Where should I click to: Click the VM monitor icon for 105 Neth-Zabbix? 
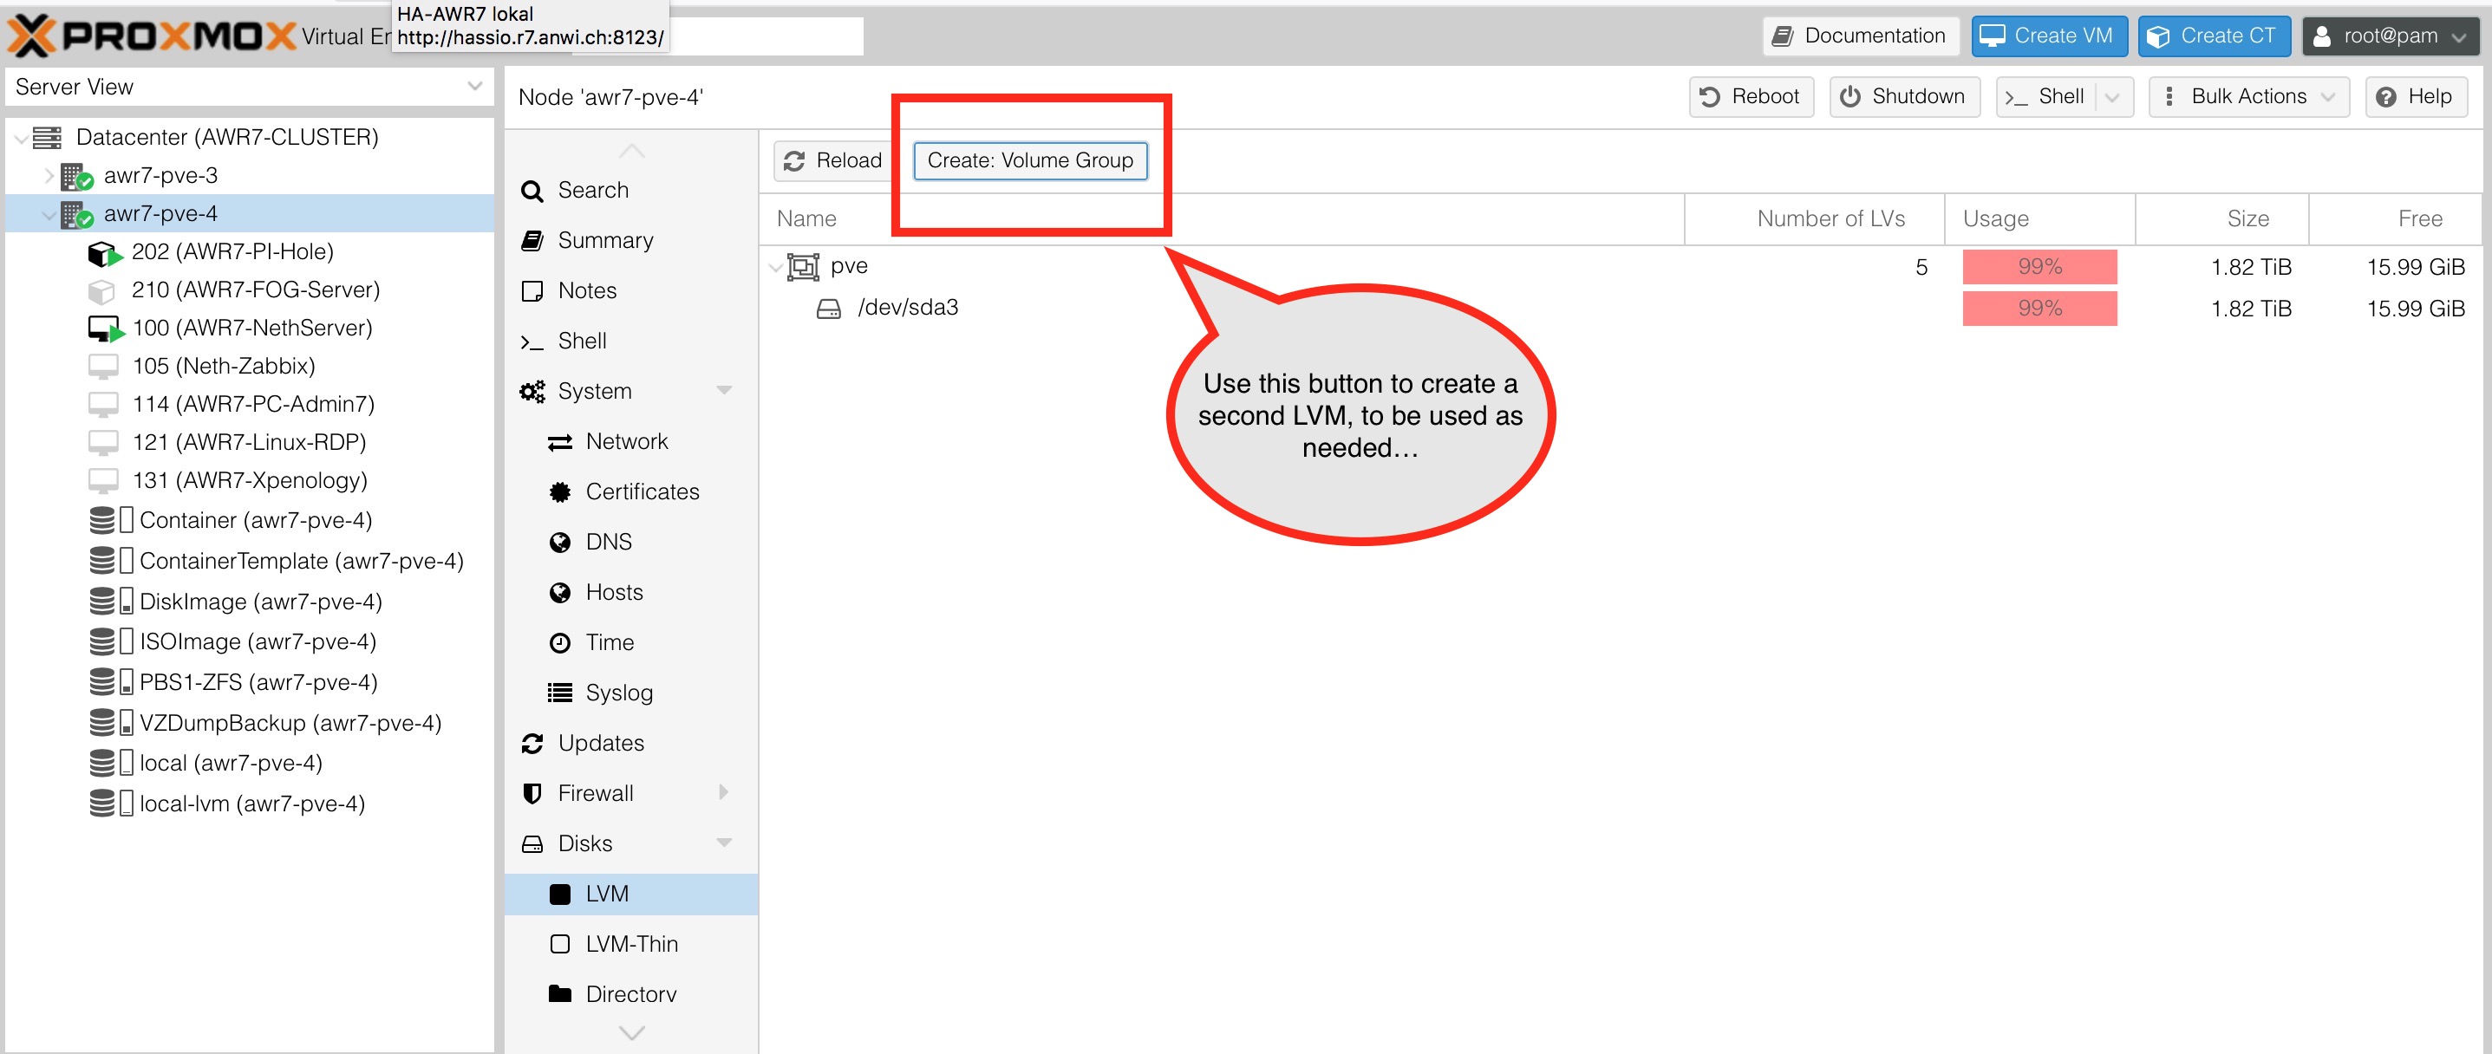click(x=102, y=367)
